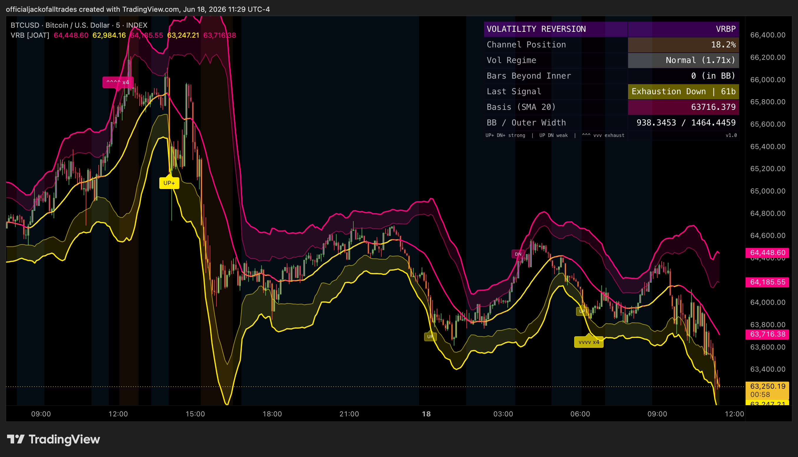The width and height of the screenshot is (798, 457).
Task: Click the 03:00 time axis label
Action: (x=503, y=414)
